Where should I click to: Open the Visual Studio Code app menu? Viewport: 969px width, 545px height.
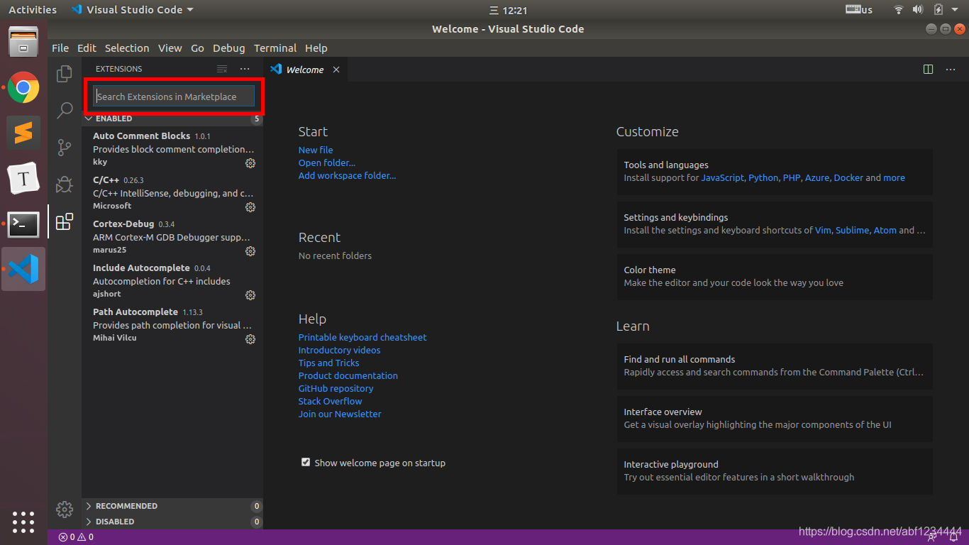133,10
